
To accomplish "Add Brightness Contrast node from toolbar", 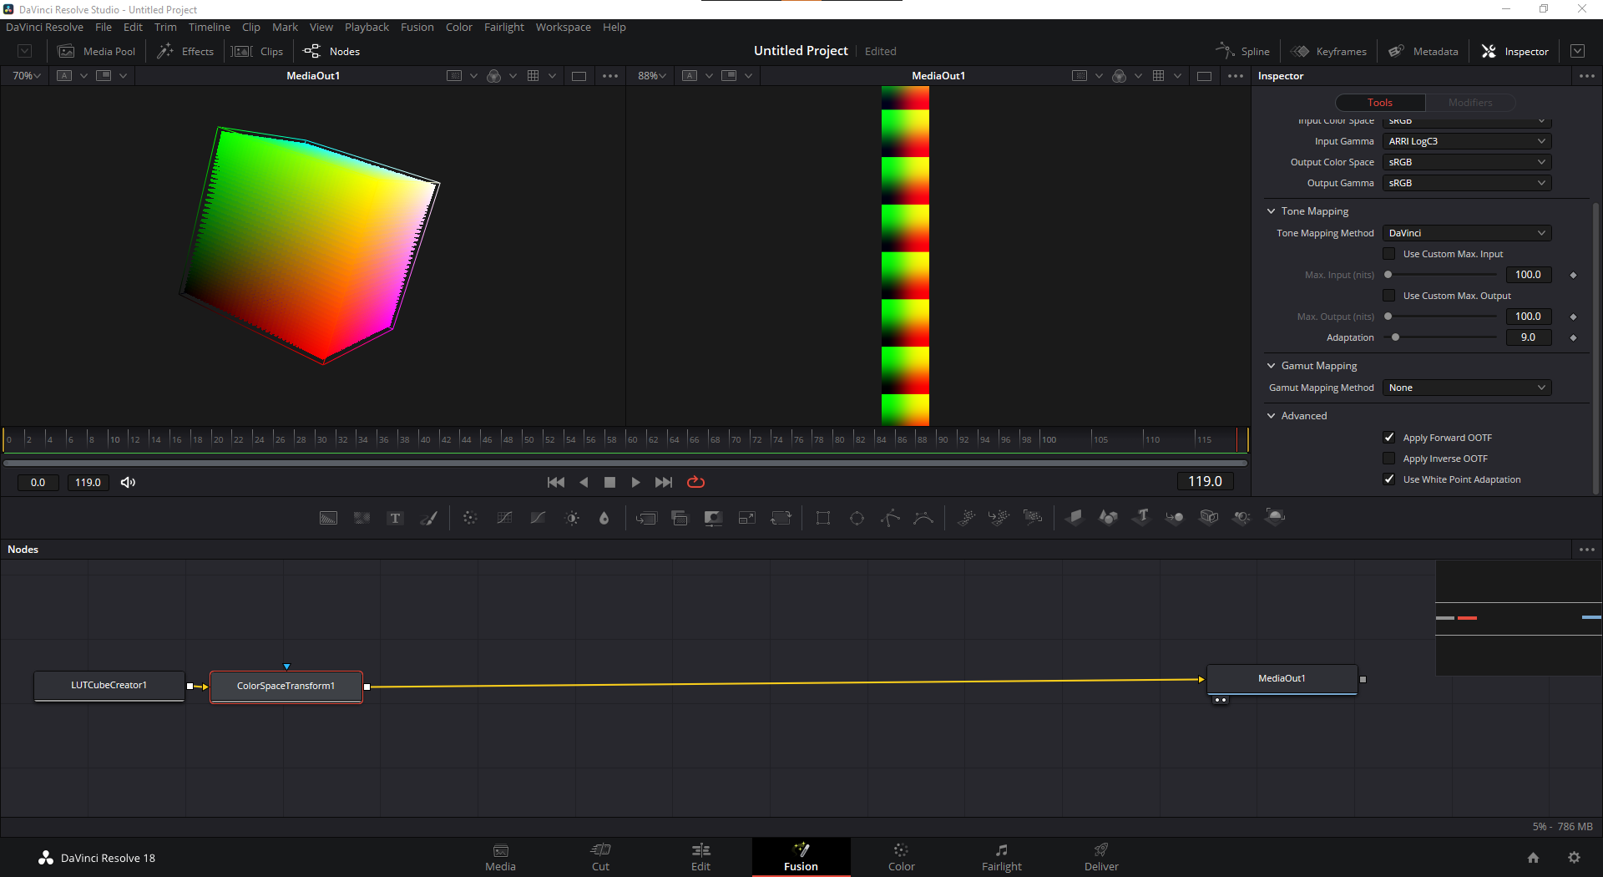I will click(572, 518).
